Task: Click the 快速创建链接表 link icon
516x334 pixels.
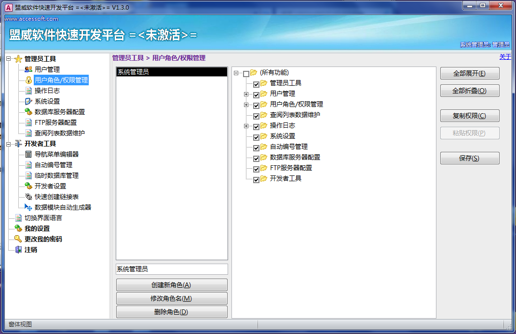Action: [x=28, y=197]
